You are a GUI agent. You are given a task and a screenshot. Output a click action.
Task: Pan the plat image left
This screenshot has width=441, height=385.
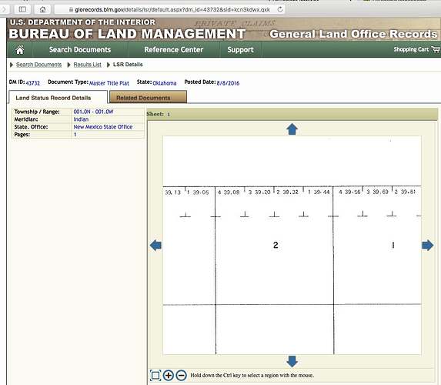pyautogui.click(x=155, y=246)
